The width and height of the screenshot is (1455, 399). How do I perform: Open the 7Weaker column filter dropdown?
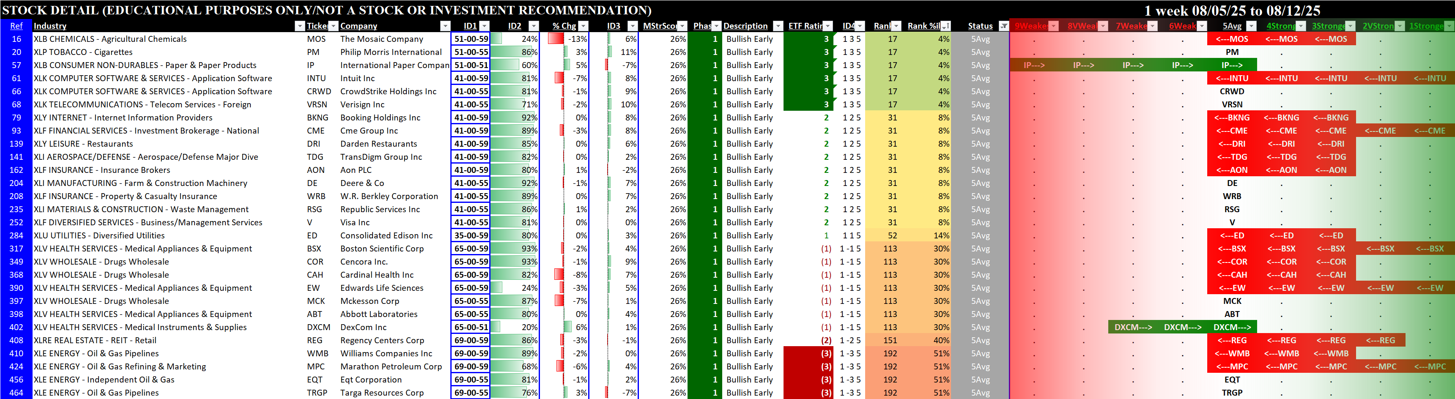[x=1153, y=26]
